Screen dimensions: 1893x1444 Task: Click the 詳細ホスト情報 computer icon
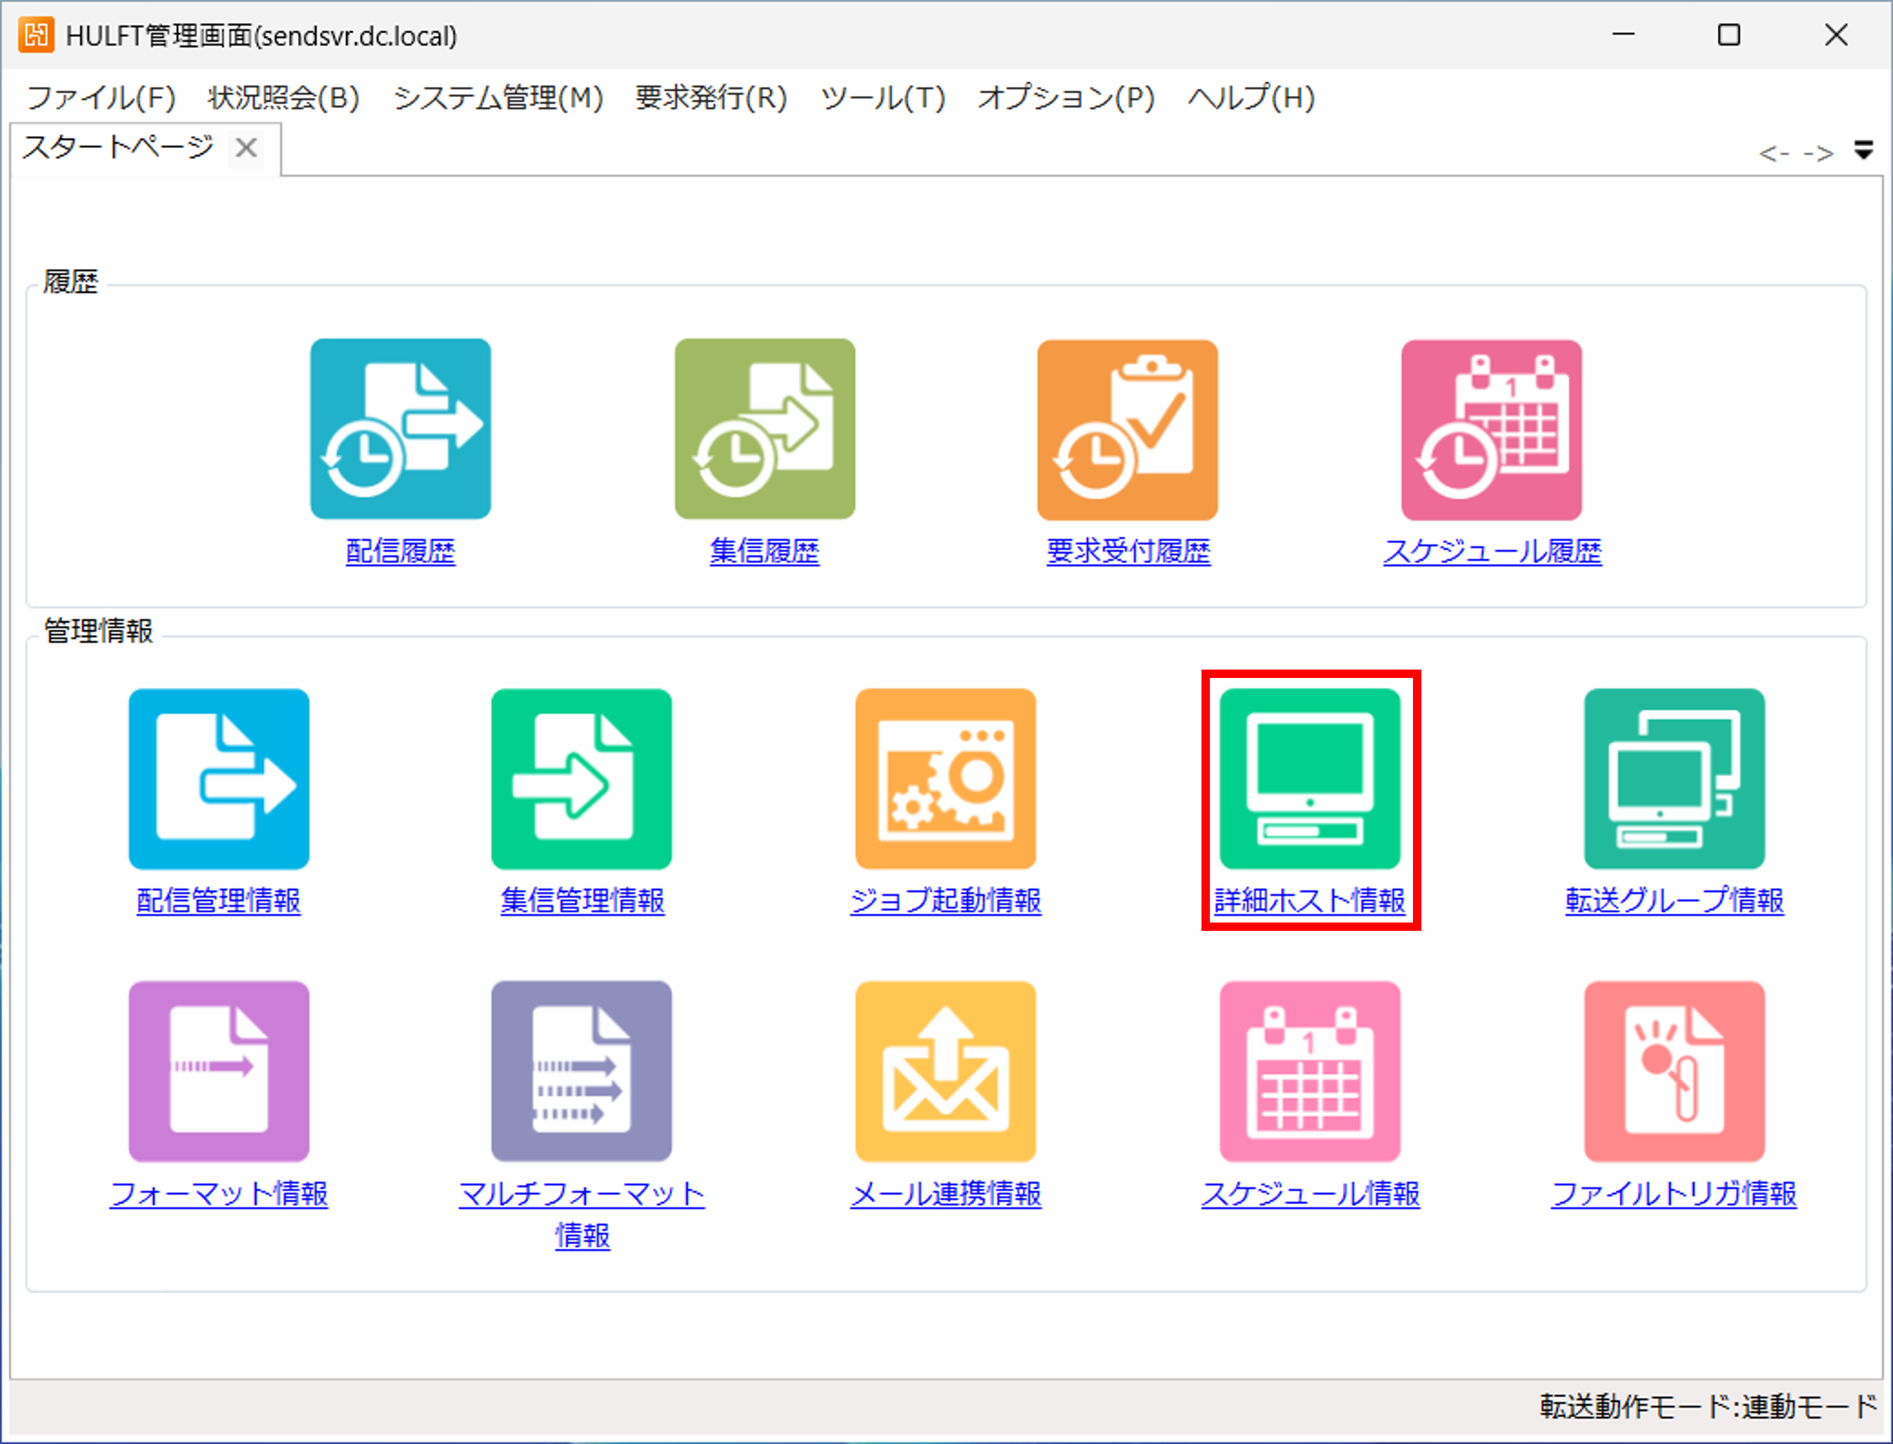pos(1309,779)
